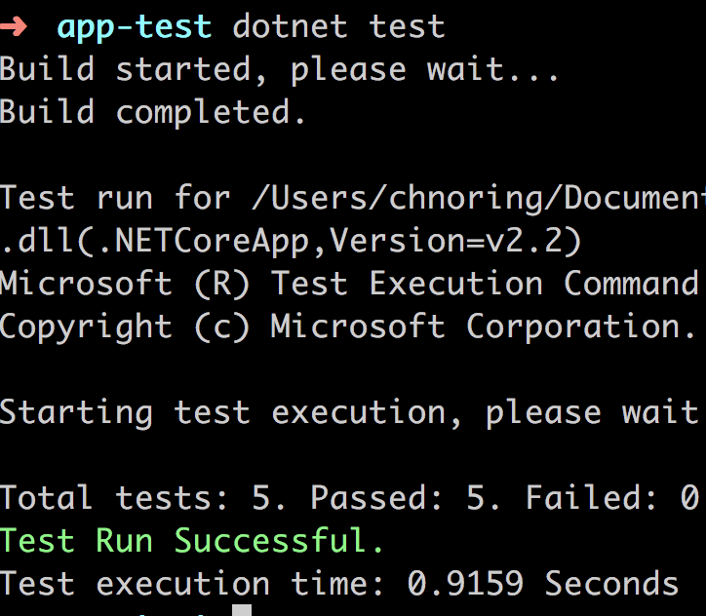706x616 pixels.
Task: Click the /Users/chnoring/Document path text
Action: click(479, 199)
